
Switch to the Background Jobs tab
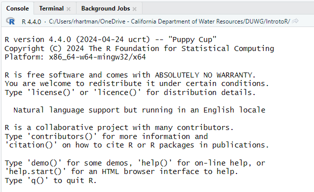tap(105, 8)
